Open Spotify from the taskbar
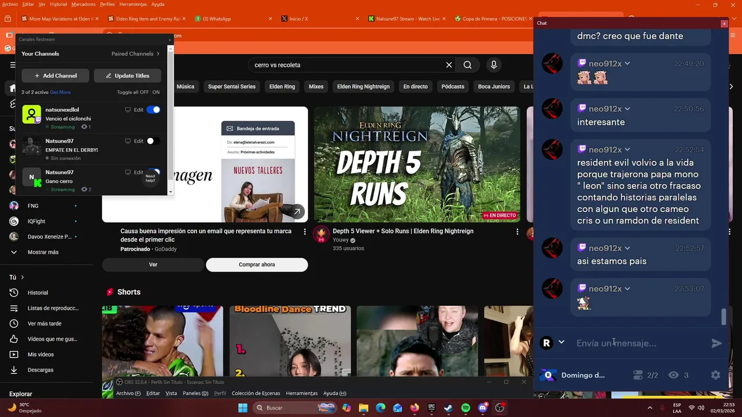The height and width of the screenshot is (417, 742). pos(465,408)
